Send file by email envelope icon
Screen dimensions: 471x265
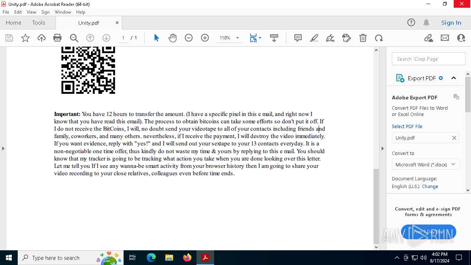click(x=445, y=38)
